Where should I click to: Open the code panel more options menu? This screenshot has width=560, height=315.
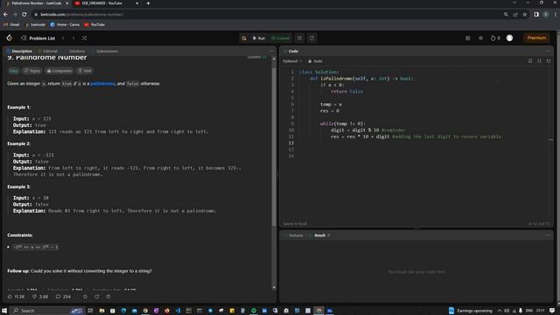click(549, 51)
